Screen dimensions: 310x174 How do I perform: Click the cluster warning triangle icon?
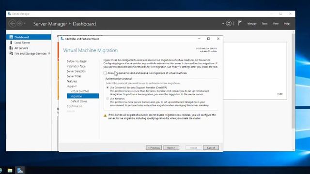pos(105,116)
